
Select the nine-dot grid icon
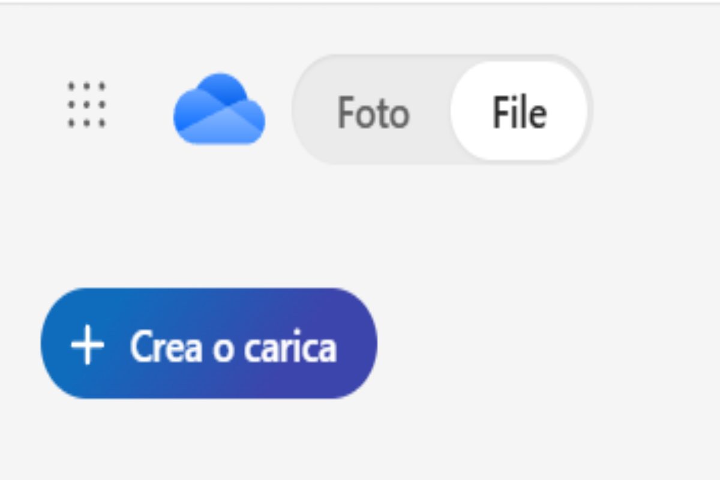[86, 104]
